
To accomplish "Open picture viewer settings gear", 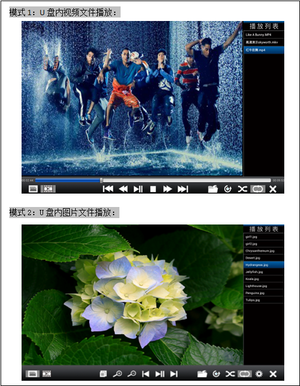I will [x=259, y=374].
